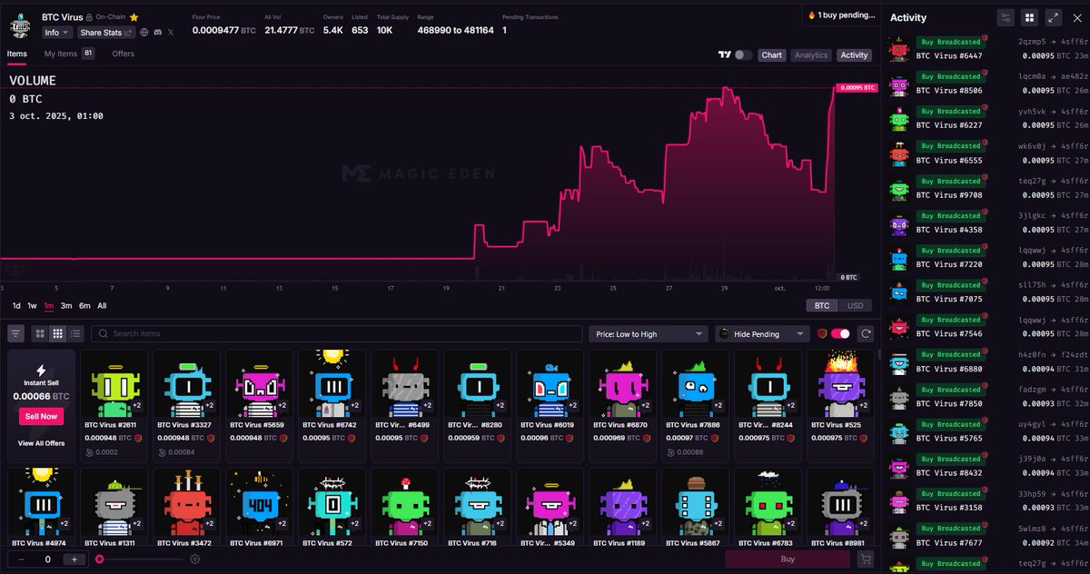This screenshot has height=574, width=1090.
Task: Select the 1d chart range
Action: [x=16, y=306]
